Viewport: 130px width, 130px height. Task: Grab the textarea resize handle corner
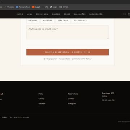tap(108, 38)
